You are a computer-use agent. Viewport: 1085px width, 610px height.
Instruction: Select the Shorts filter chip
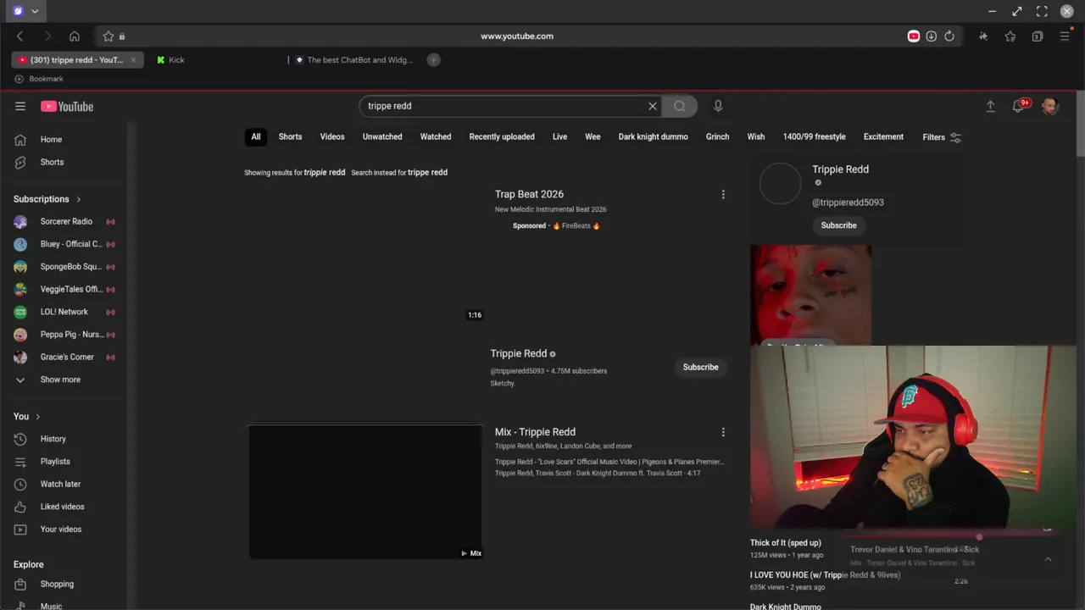(x=290, y=136)
